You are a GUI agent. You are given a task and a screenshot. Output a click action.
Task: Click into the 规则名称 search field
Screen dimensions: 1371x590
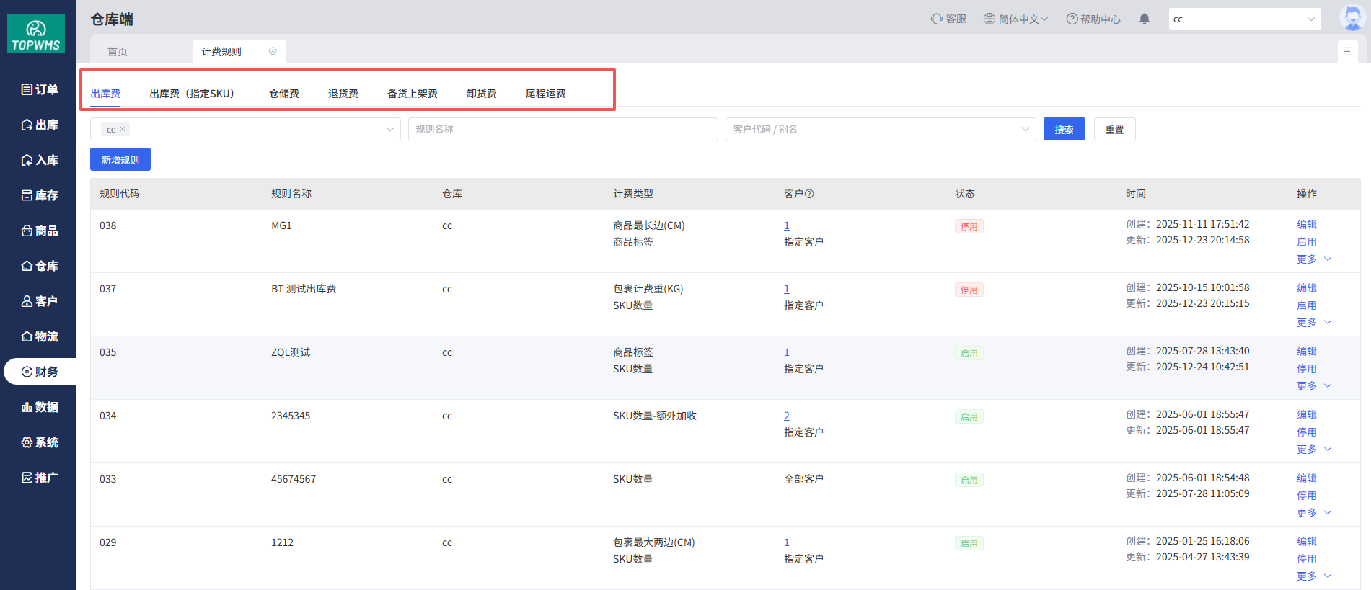[563, 129]
